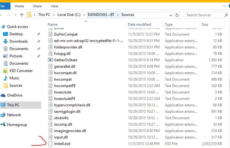Select the DuHwCompat file icon
This screenshot has height=148, width=230.
point(50,34)
